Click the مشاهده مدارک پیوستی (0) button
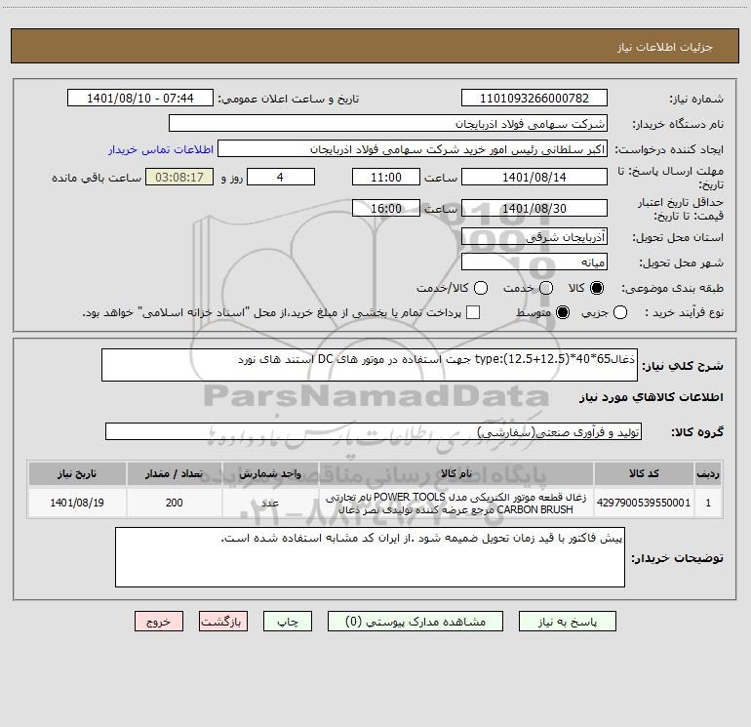Screen dimensions: 751x727 (415, 622)
